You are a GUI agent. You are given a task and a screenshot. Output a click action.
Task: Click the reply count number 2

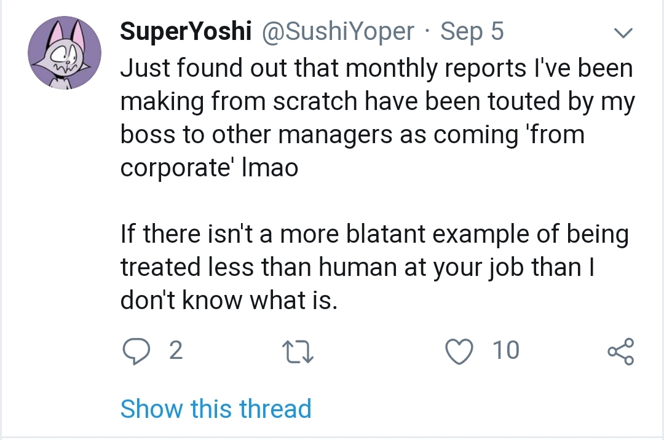pos(176,351)
